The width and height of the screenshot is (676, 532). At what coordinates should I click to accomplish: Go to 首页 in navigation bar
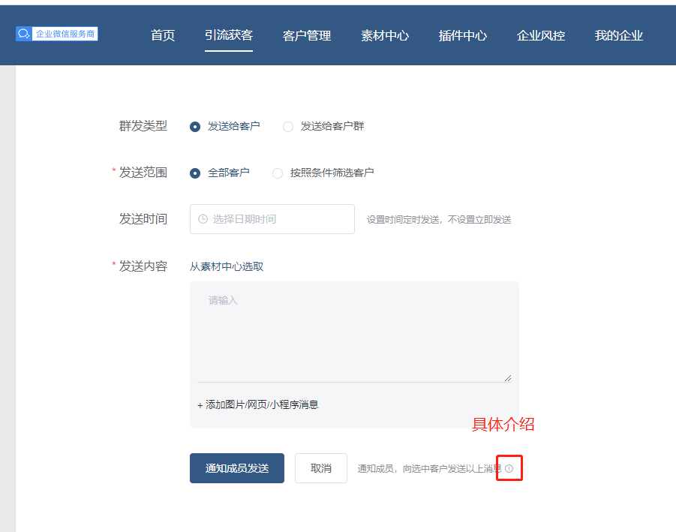click(163, 35)
